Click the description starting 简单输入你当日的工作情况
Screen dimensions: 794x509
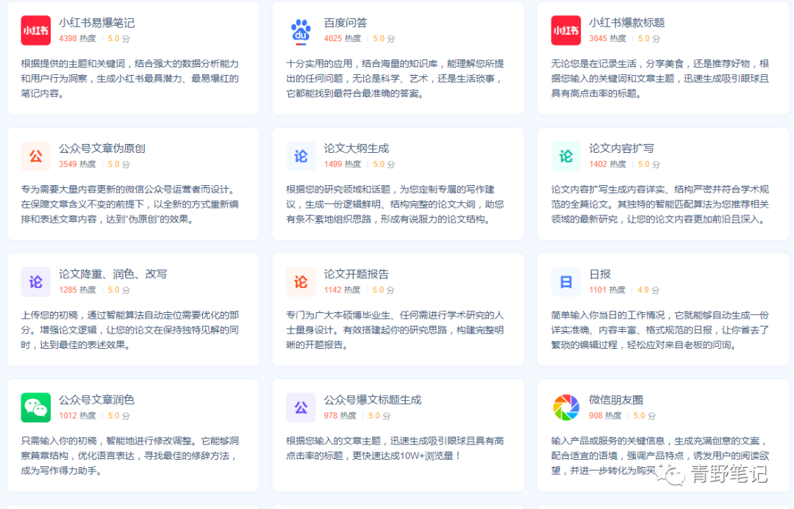659,330
